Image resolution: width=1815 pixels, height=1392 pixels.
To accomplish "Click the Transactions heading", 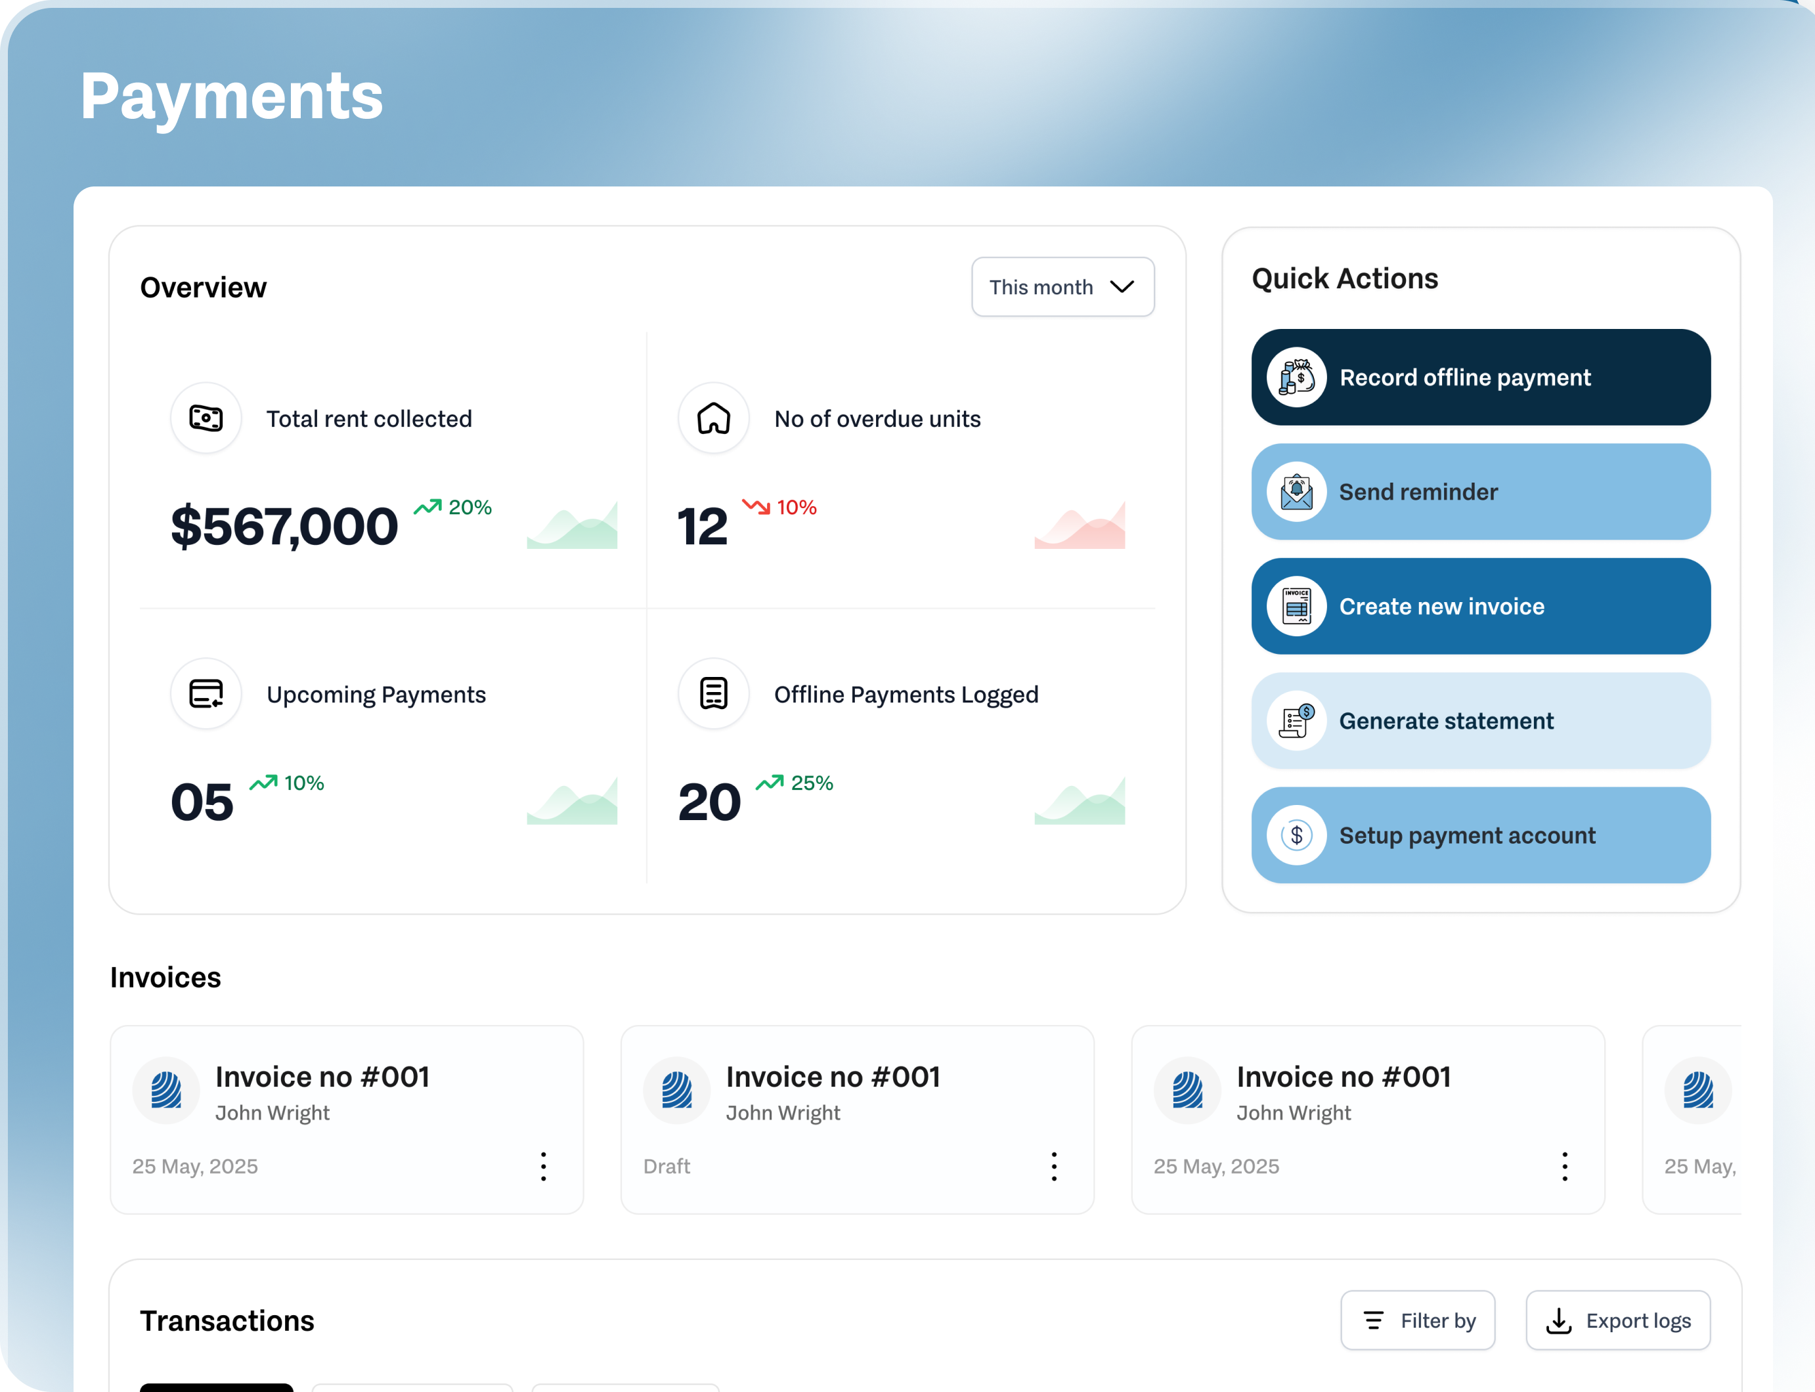I will click(x=227, y=1320).
